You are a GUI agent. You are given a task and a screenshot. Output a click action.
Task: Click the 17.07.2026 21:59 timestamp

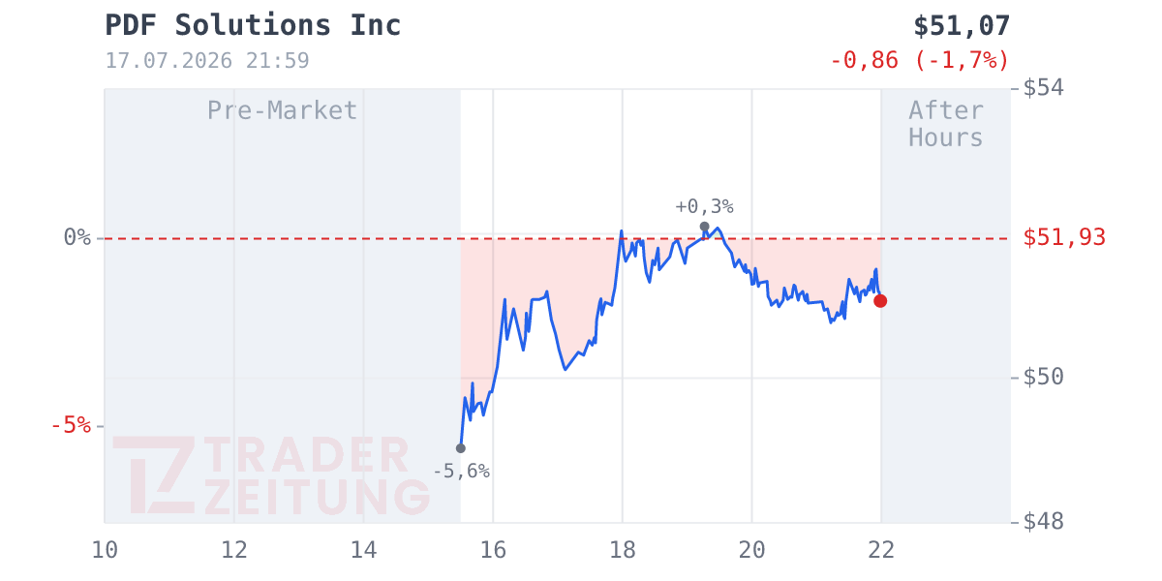click(207, 61)
